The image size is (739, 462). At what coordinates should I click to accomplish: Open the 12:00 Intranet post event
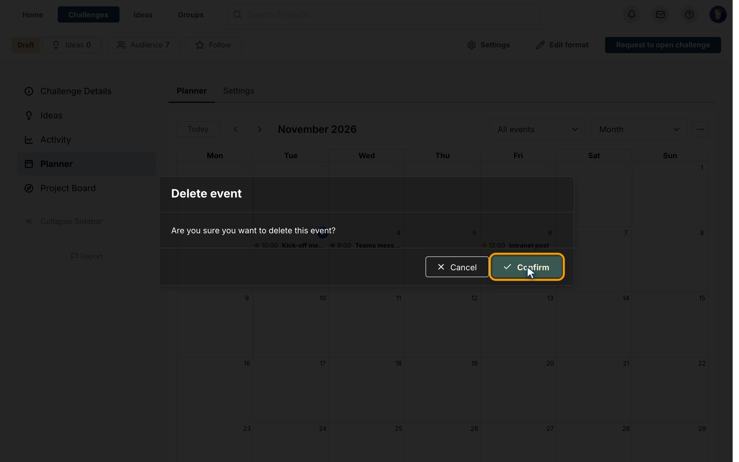point(516,245)
